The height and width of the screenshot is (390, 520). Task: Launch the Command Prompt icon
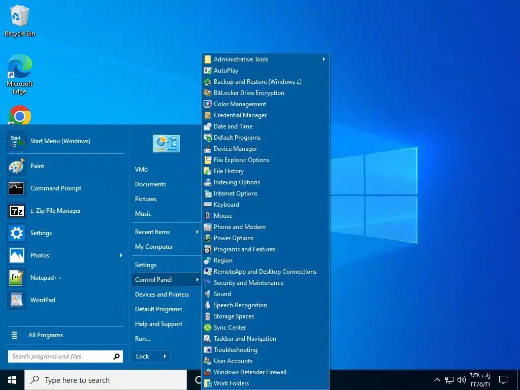point(16,188)
